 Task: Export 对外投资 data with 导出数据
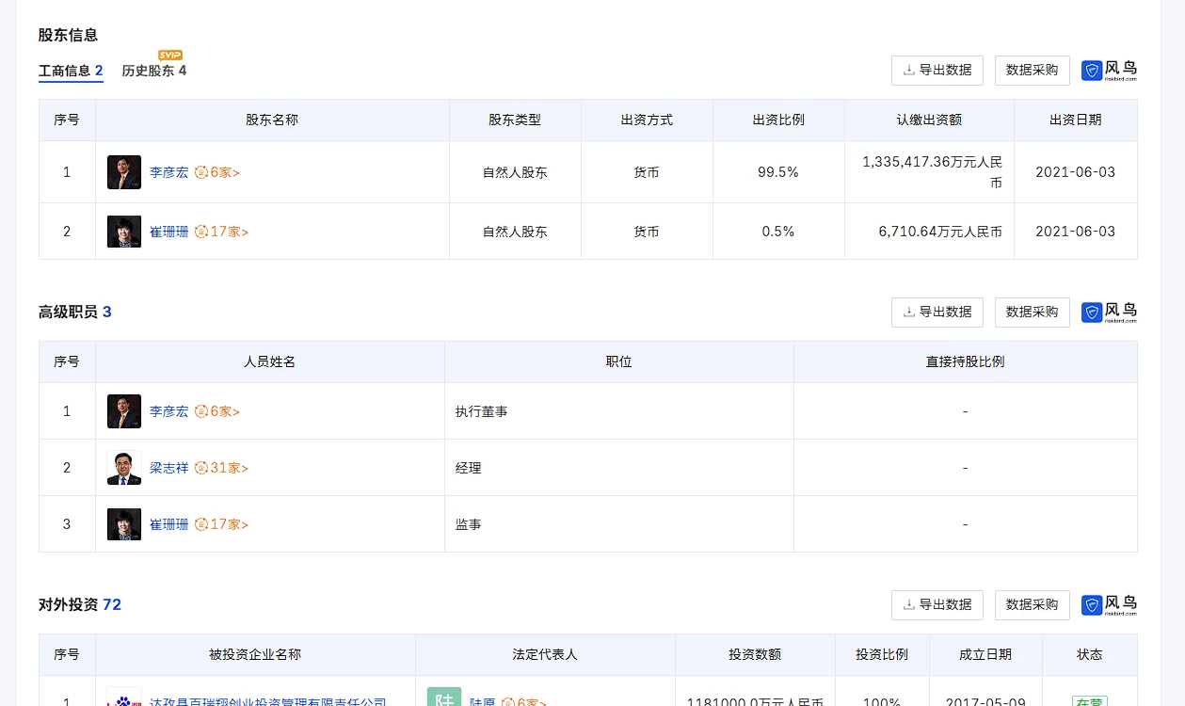click(x=937, y=605)
